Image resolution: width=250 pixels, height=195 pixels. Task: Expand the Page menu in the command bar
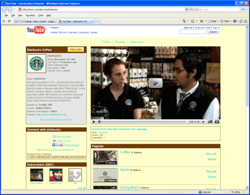pos(213,21)
